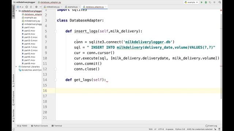The image size is (234, 131).
Task: Close the database_adapter.py tab
Action: click(106, 7)
